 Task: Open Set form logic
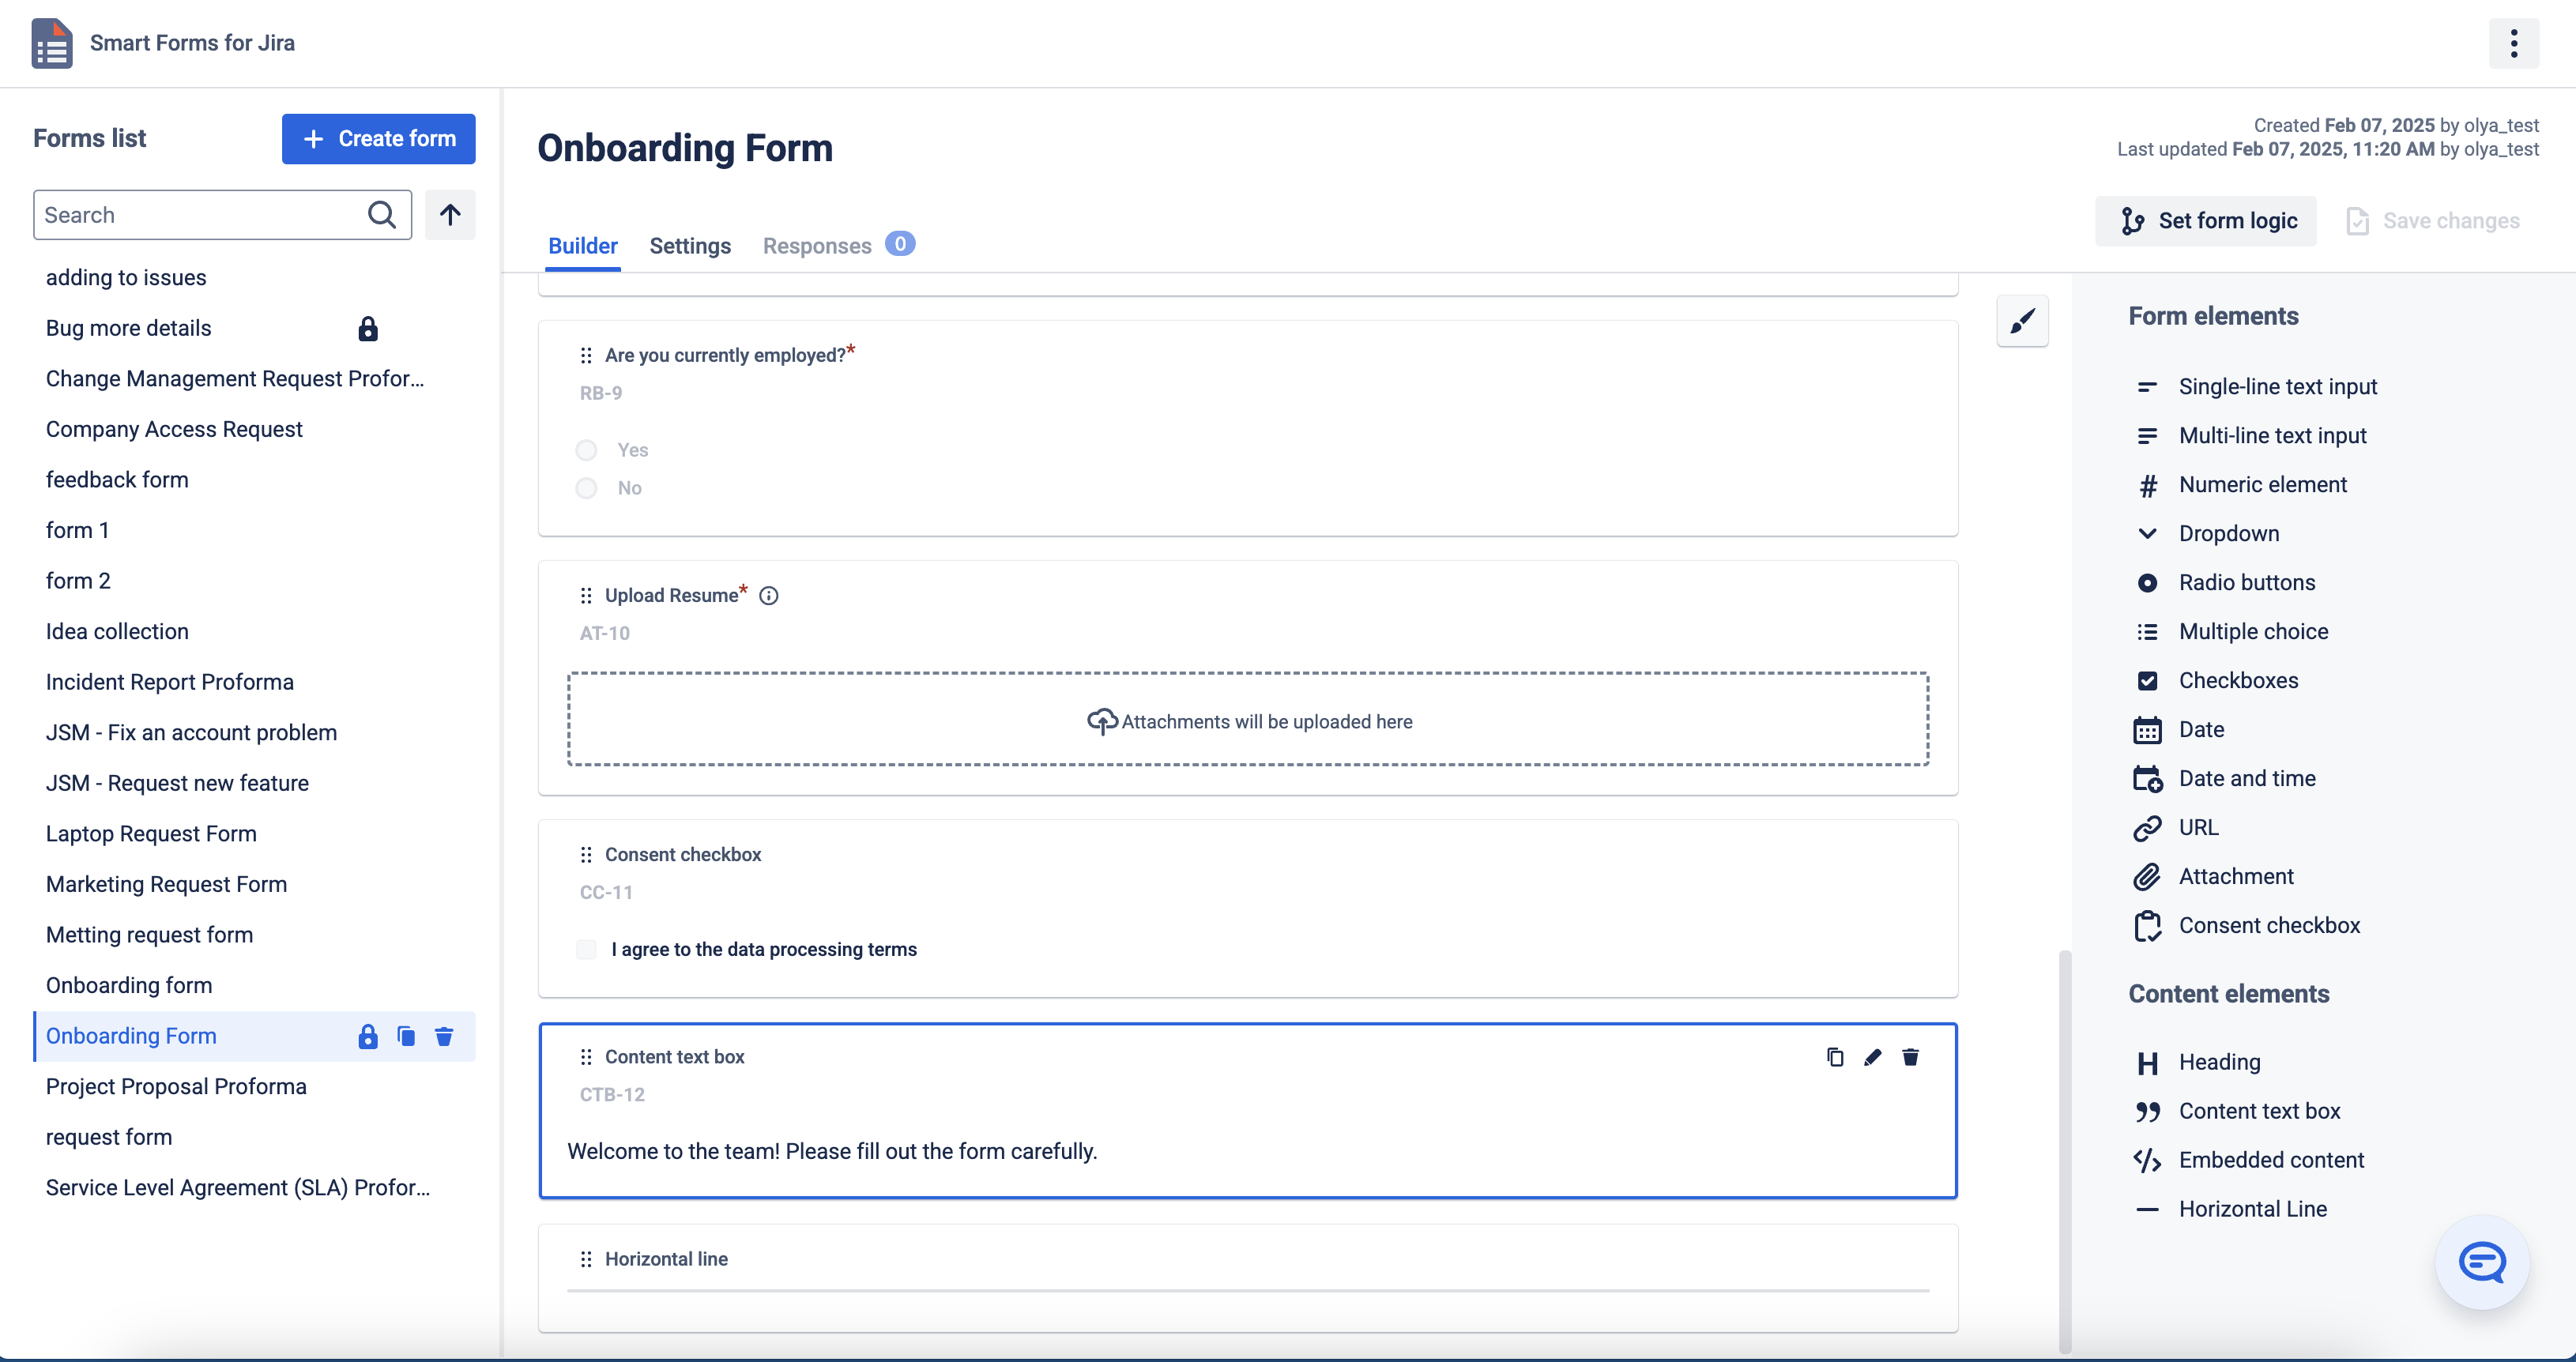[x=2206, y=220]
